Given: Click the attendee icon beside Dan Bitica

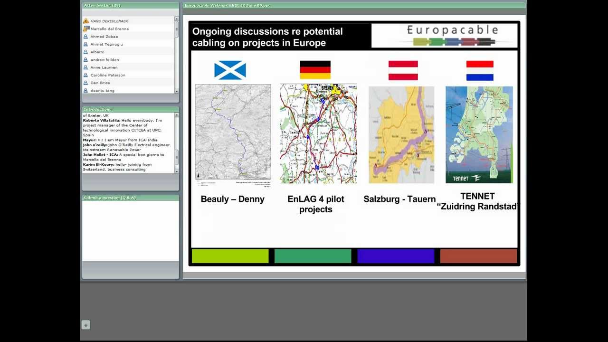Looking at the screenshot, I should 86,83.
